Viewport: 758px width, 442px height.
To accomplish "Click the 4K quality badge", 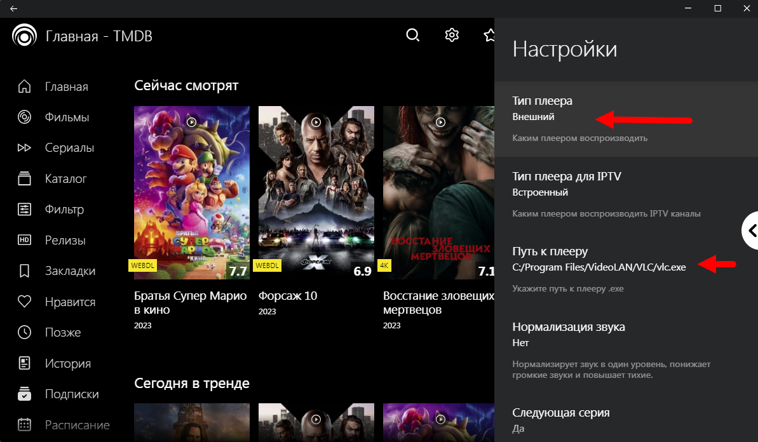I will click(x=384, y=265).
